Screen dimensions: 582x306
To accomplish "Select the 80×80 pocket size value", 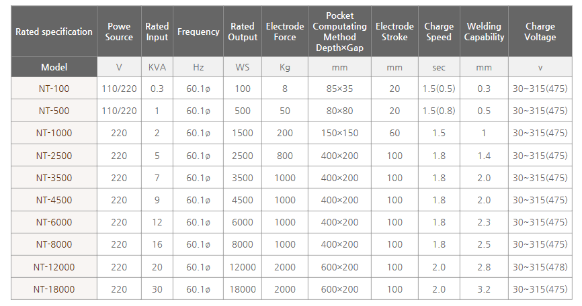I will [339, 111].
